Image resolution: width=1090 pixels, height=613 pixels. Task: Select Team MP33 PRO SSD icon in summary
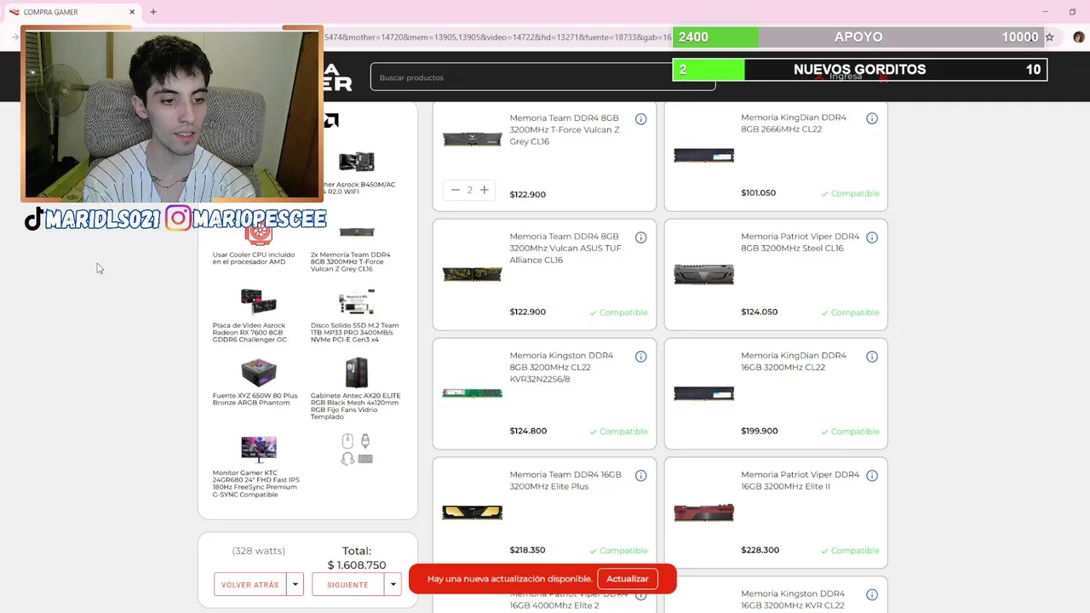click(x=356, y=302)
